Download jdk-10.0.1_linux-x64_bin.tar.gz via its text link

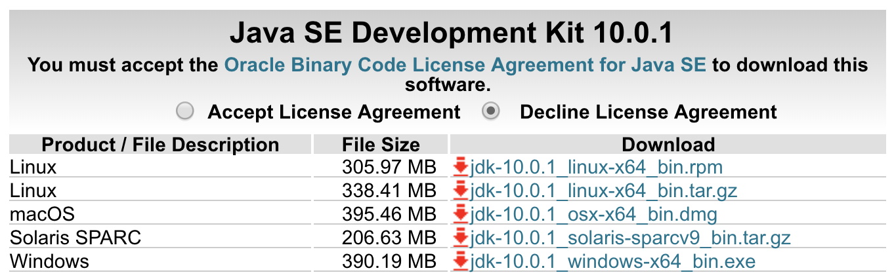point(603,191)
